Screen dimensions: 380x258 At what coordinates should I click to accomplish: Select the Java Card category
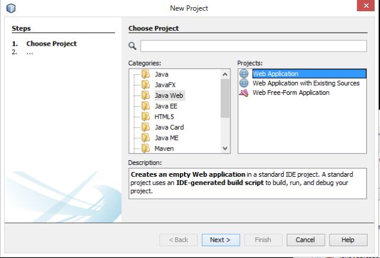pyautogui.click(x=169, y=128)
